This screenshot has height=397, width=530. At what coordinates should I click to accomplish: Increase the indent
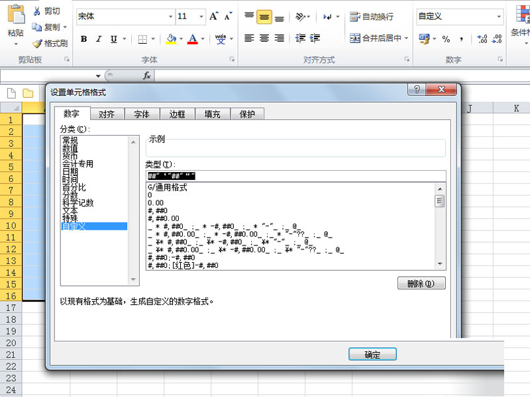coord(315,38)
